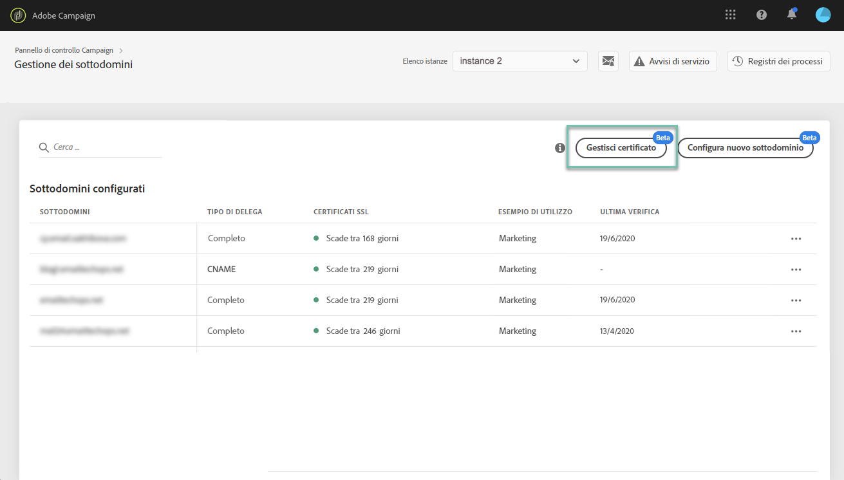The height and width of the screenshot is (480, 844).
Task: Sort by the SOTTODOMINI column header
Action: pyautogui.click(x=64, y=212)
